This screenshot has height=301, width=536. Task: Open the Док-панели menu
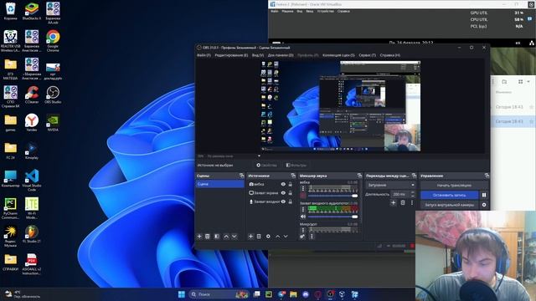(281, 55)
